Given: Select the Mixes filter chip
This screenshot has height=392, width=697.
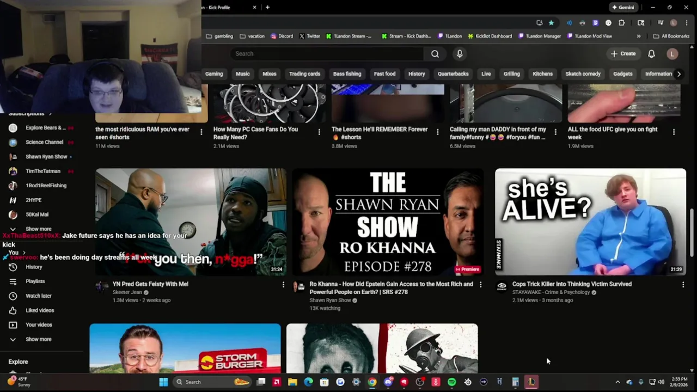Looking at the screenshot, I should click(x=270, y=74).
